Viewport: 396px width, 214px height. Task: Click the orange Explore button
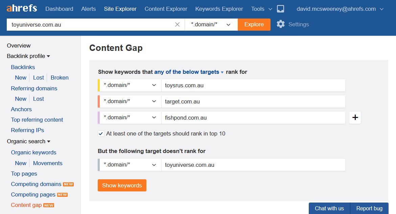click(x=254, y=25)
